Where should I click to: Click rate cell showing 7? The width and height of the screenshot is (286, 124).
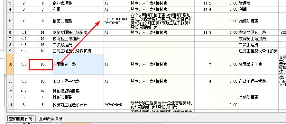pyautogui.click(x=203, y=64)
